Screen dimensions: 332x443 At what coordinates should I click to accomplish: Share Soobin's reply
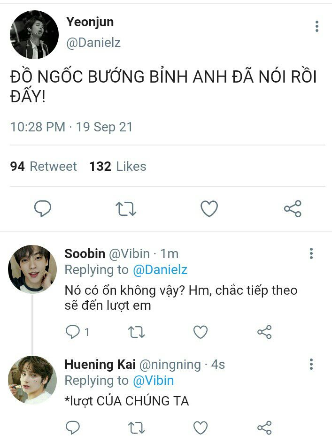click(x=264, y=332)
